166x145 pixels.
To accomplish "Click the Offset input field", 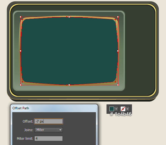I will (48, 121).
